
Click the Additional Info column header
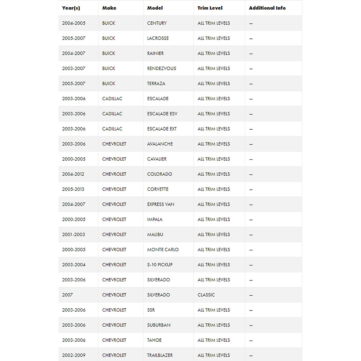pyautogui.click(x=267, y=8)
